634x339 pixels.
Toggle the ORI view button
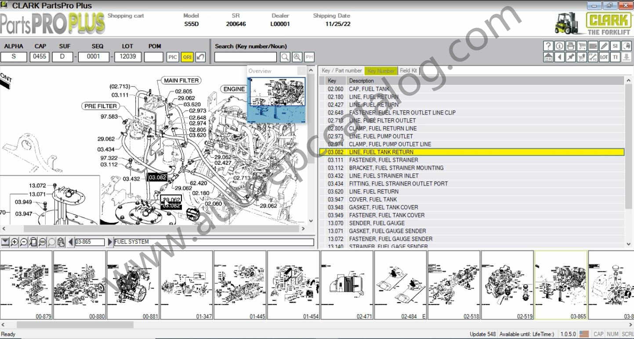coord(187,57)
